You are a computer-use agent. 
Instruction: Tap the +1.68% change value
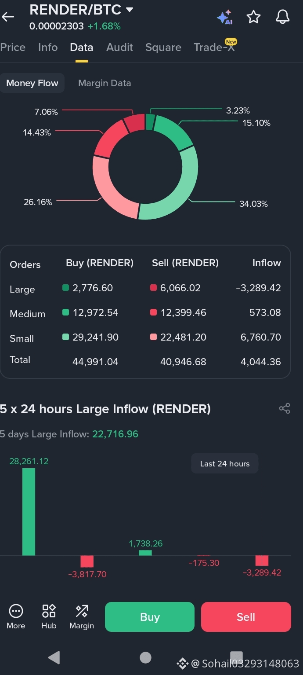(104, 26)
